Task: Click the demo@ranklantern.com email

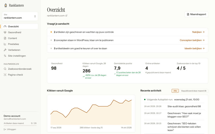Action: 15,119
